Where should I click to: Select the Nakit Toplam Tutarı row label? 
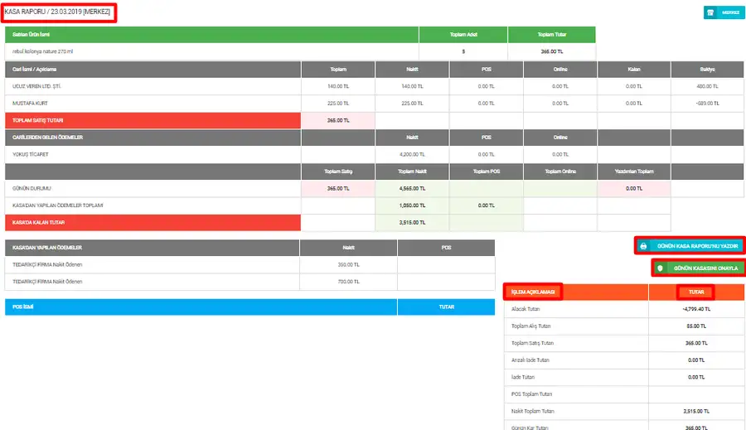tap(532, 412)
